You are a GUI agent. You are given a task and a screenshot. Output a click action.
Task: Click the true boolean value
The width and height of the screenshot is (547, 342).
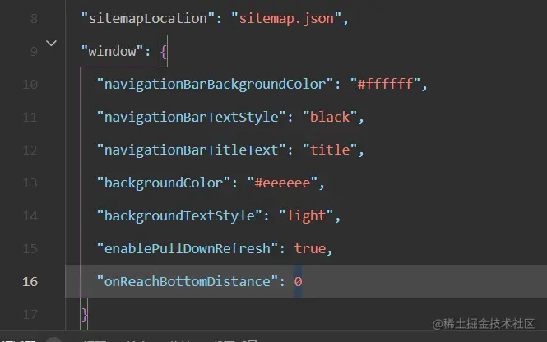pos(310,249)
